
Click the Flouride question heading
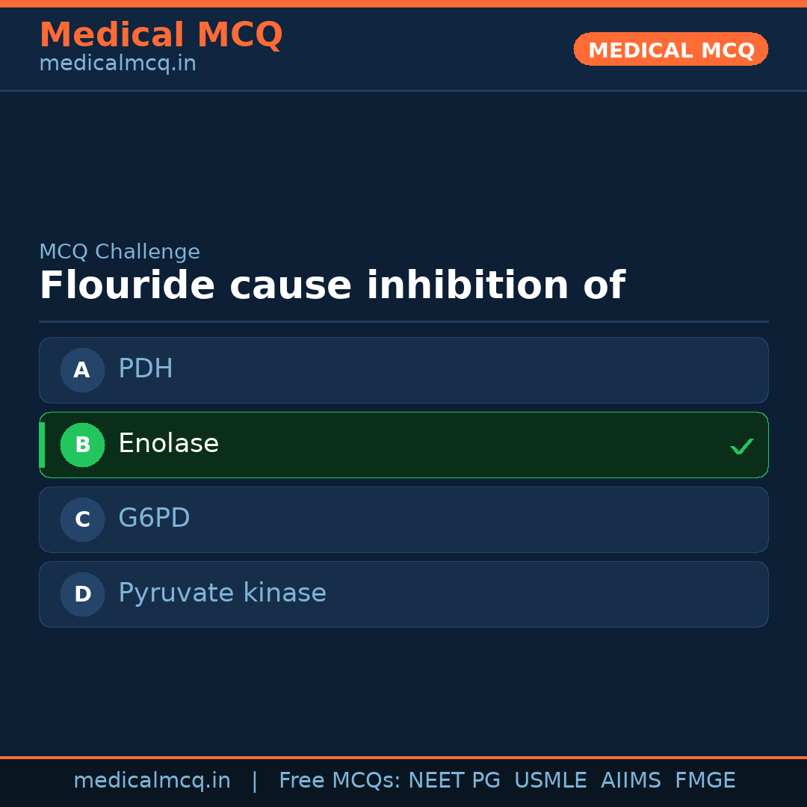pyautogui.click(x=332, y=285)
